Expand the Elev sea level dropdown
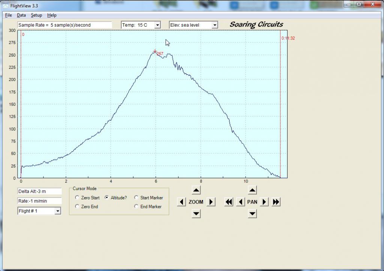The image size is (384, 271). point(214,25)
